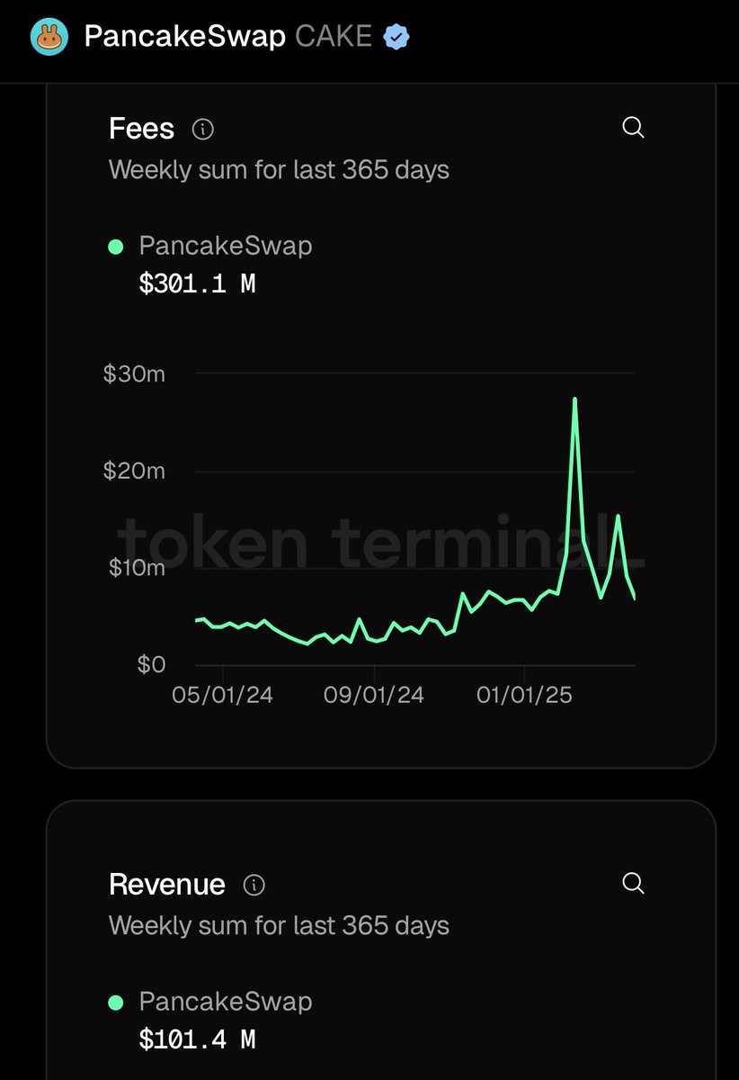This screenshot has height=1080, width=739.
Task: Click the PancakeSwap title in header
Action: (x=184, y=37)
